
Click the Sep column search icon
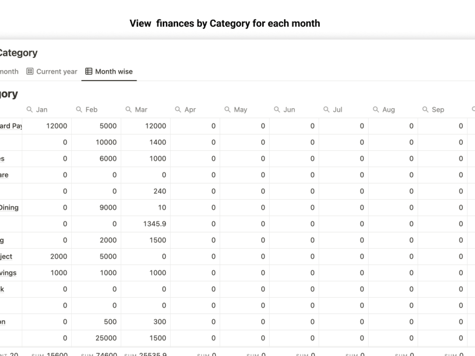click(x=425, y=109)
